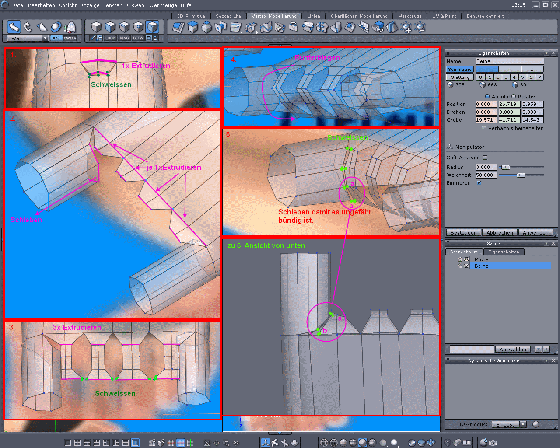The height and width of the screenshot is (448, 560).
Task: Collapse the Dynamische Geometrie panel arrow
Action: pos(546,361)
